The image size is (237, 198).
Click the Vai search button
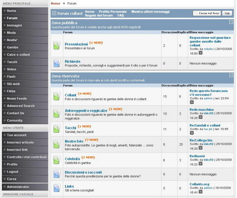tap(227, 13)
